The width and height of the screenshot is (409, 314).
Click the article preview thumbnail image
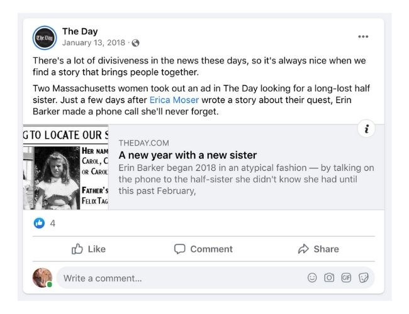65,167
